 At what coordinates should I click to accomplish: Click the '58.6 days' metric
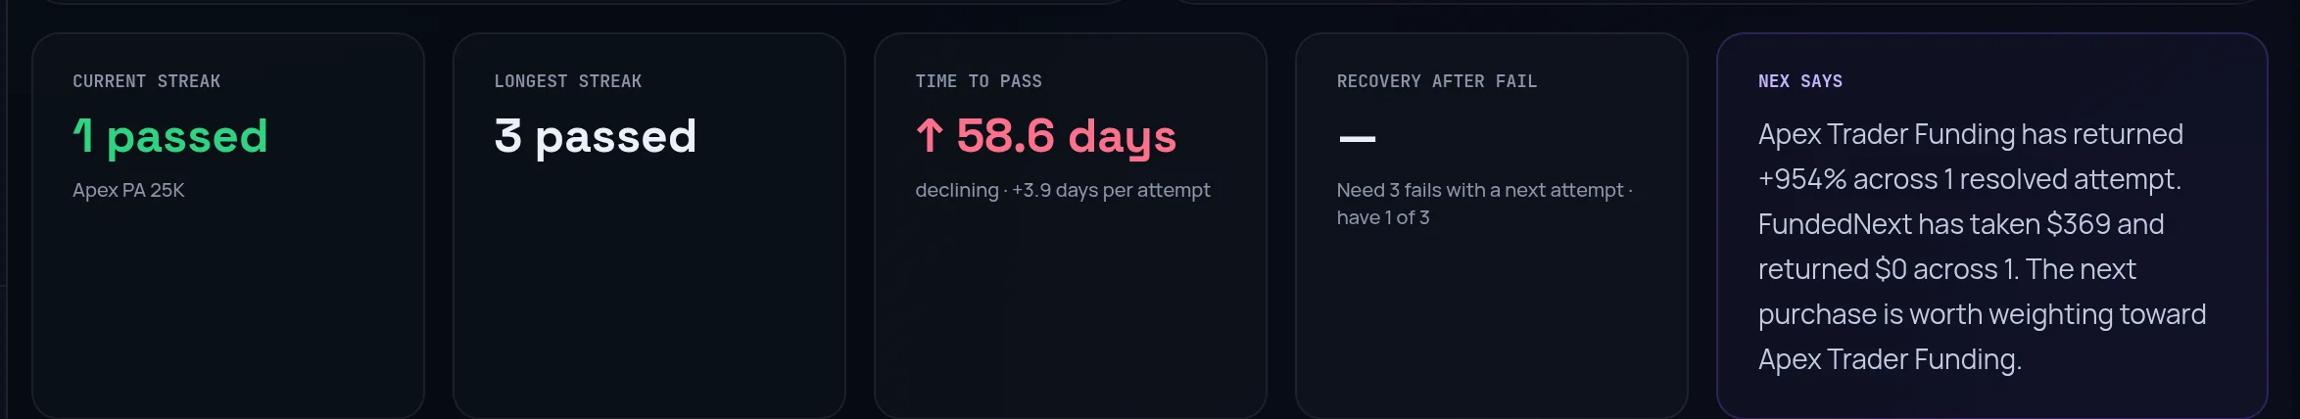point(1066,136)
